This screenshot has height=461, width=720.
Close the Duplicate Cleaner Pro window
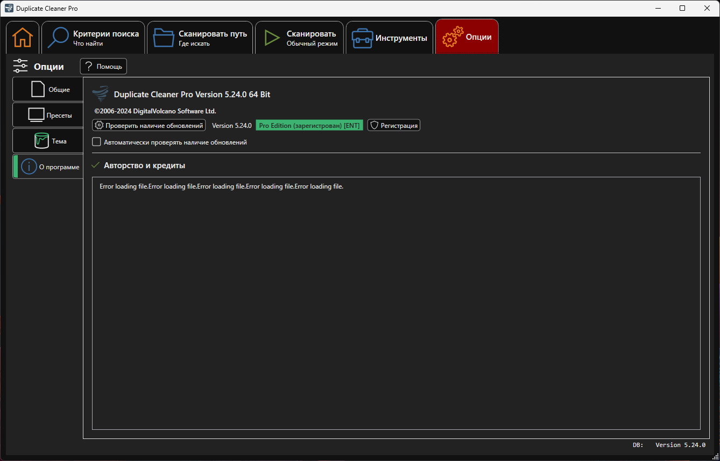pos(707,8)
